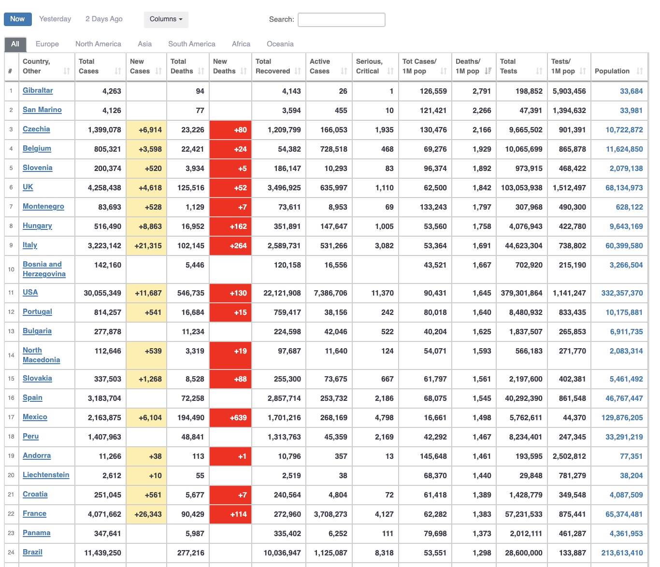Click Gibraltar population 33,684
The image size is (660, 567).
[x=631, y=91]
